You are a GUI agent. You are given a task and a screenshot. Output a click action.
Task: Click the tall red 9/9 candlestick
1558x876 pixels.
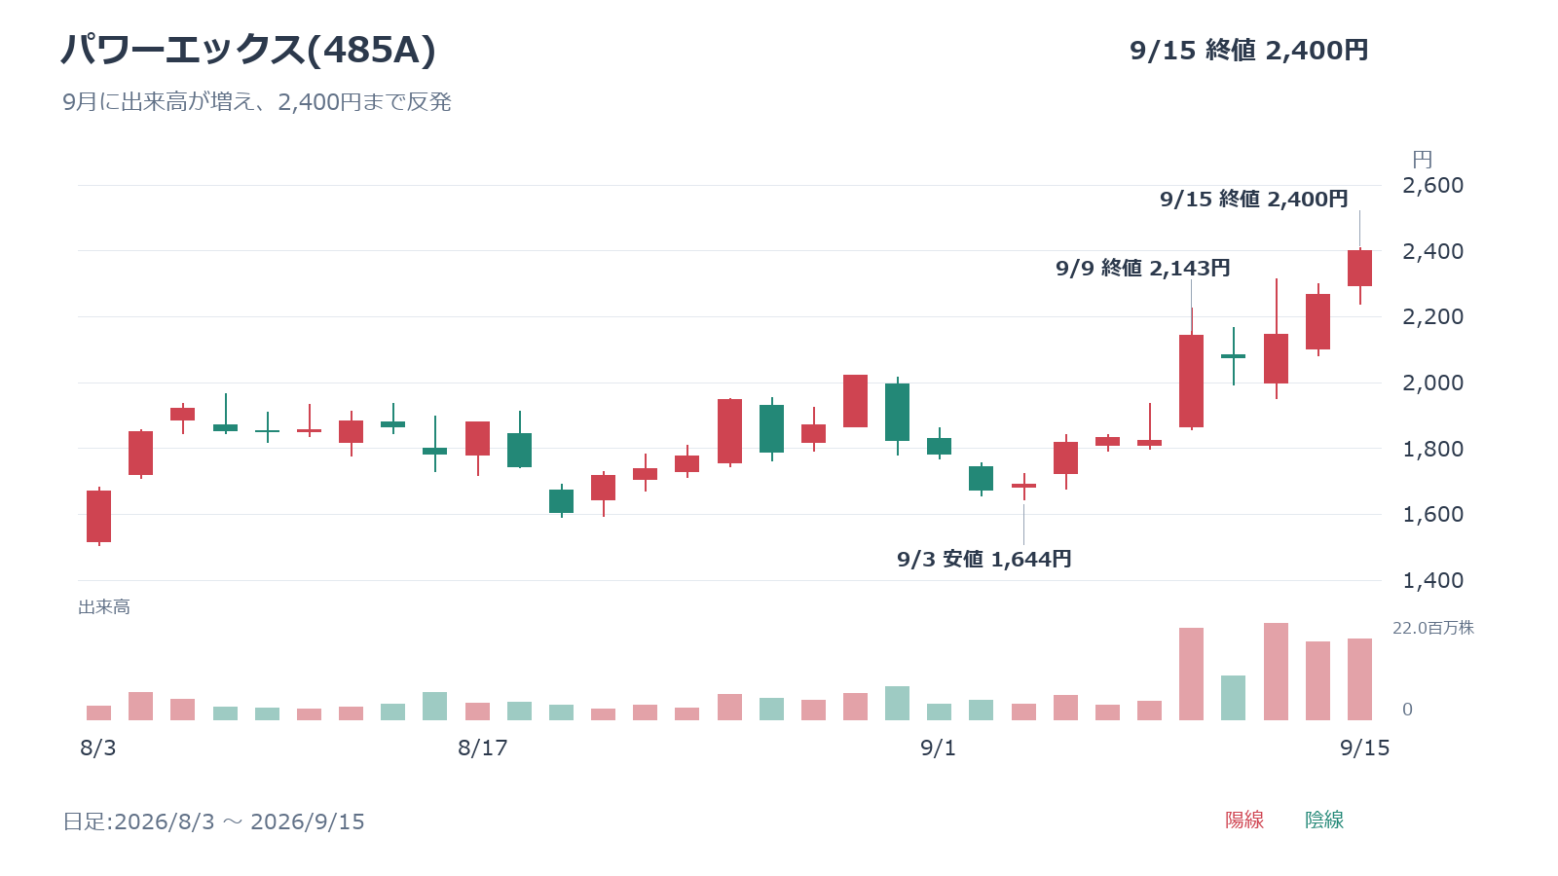[1191, 381]
